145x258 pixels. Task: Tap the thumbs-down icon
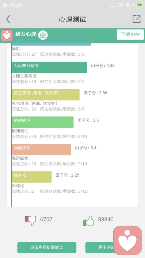pyautogui.click(x=30, y=220)
